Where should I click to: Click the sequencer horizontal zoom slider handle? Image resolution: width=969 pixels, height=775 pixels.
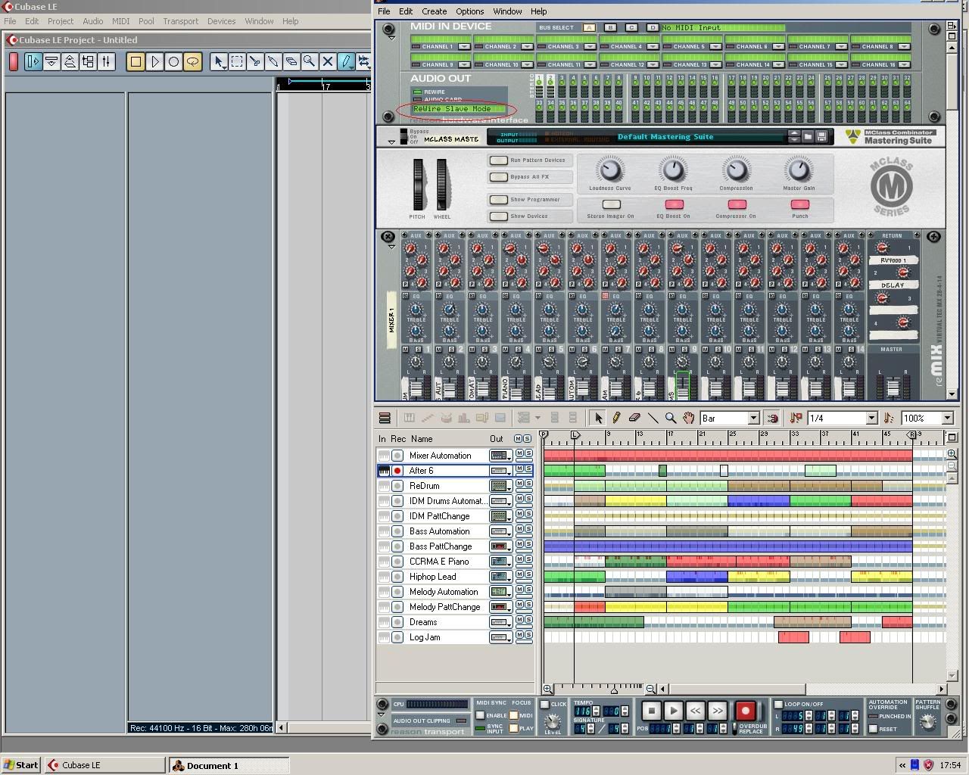pos(614,689)
